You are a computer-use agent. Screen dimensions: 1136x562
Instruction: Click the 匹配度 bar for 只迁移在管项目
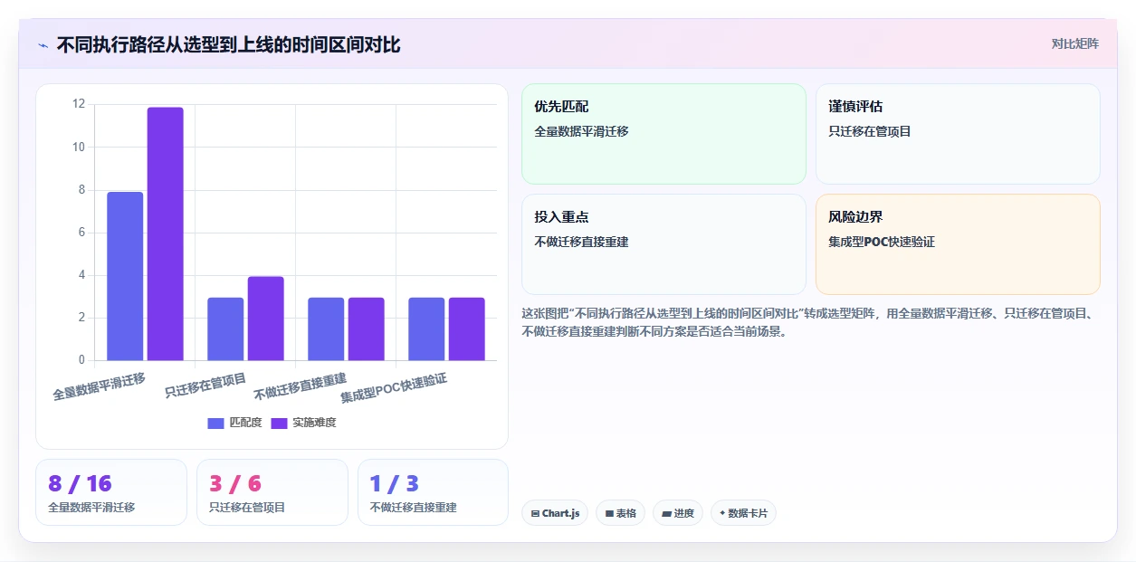[x=225, y=329]
